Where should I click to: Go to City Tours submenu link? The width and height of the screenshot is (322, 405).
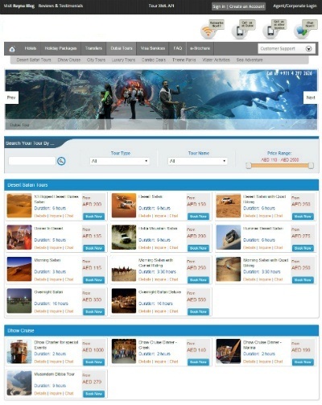click(x=96, y=60)
